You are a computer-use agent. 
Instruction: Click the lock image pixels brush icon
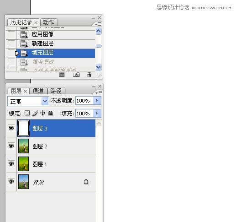click(35, 113)
